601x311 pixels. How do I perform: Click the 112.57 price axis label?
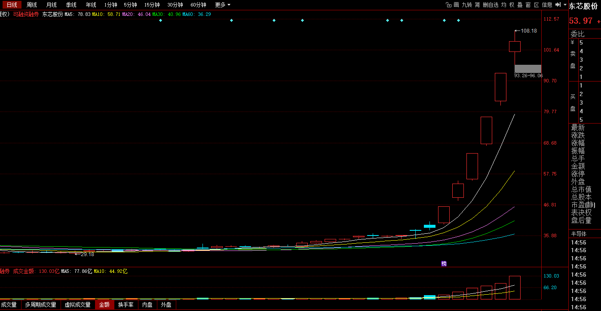pyautogui.click(x=551, y=19)
